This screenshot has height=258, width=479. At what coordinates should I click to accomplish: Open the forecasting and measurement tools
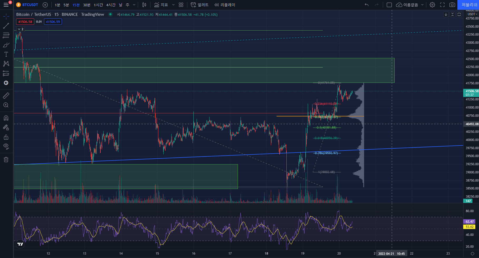(x=6, y=73)
